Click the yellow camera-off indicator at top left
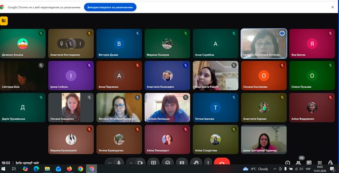This screenshot has width=339, height=173. 4,20
